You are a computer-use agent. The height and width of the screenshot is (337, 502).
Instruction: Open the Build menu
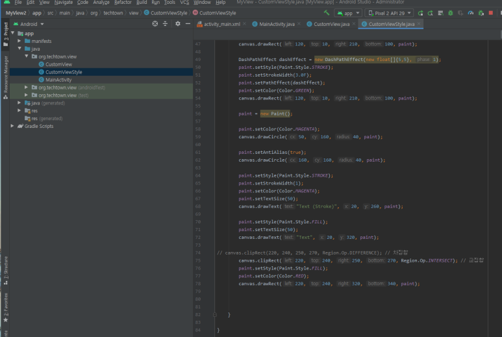tap(142, 2)
